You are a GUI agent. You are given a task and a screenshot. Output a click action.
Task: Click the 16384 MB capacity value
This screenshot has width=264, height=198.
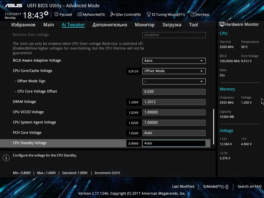227,117
